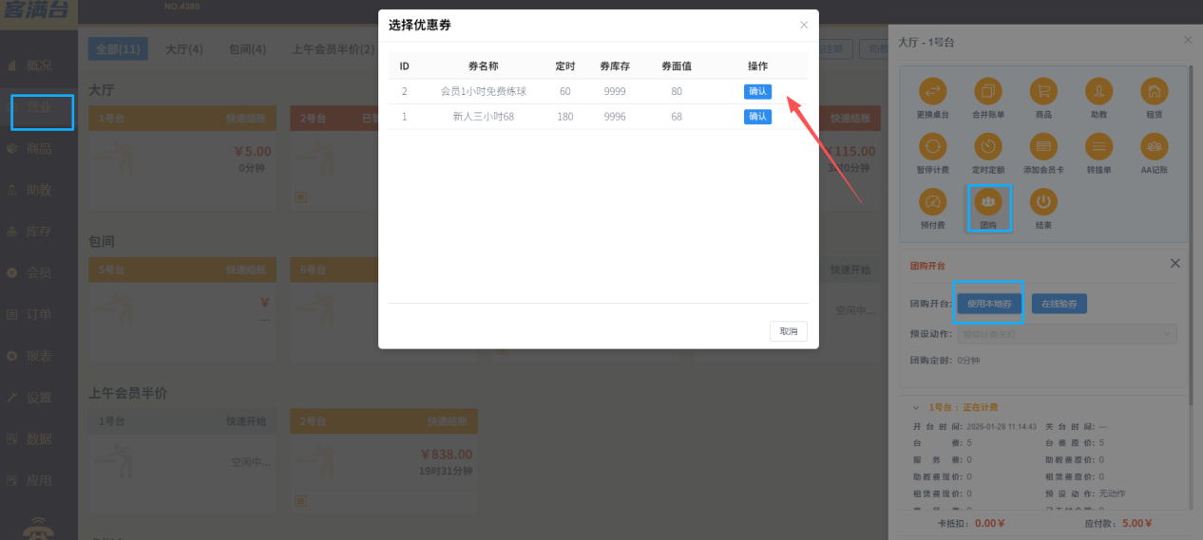Open 商品 in left sidebar

click(x=39, y=148)
